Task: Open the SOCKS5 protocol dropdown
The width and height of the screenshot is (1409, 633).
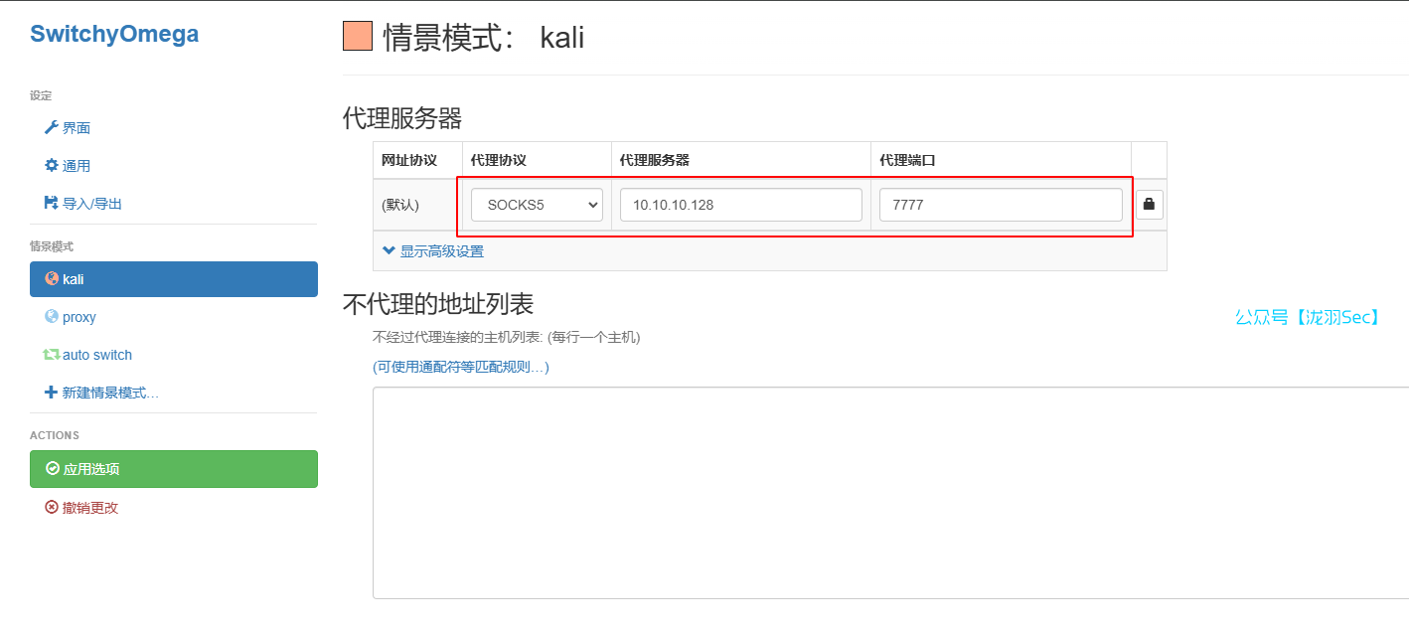Action: point(537,205)
